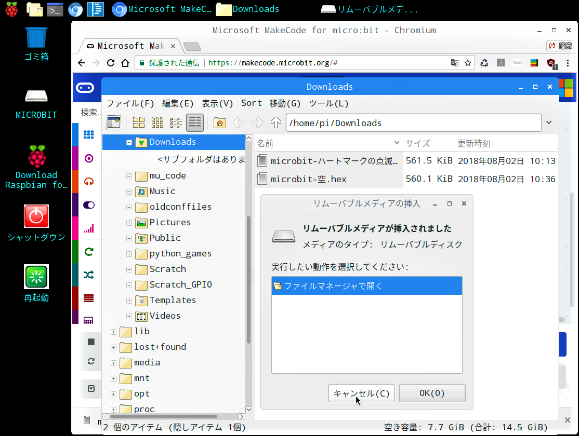
Task: Click キャンセル(C) in removable media dialog
Action: (362, 393)
